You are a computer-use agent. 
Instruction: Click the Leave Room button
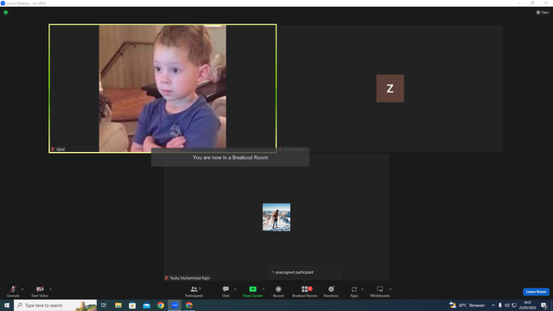point(536,292)
